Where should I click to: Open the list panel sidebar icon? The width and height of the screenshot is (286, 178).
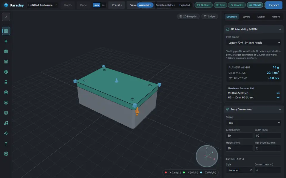(6, 62)
